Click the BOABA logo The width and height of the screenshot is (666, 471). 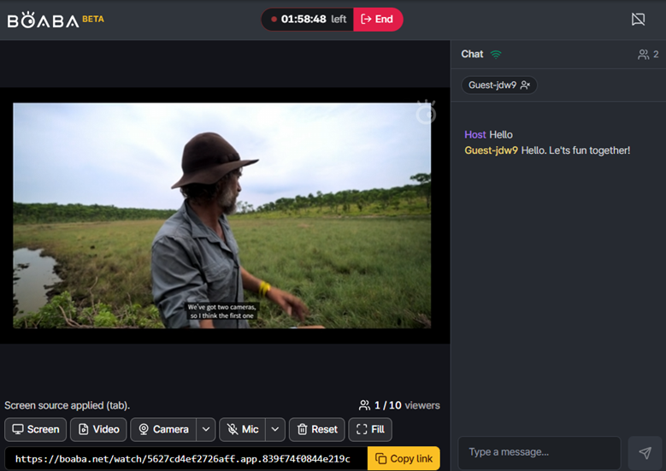pyautogui.click(x=44, y=20)
